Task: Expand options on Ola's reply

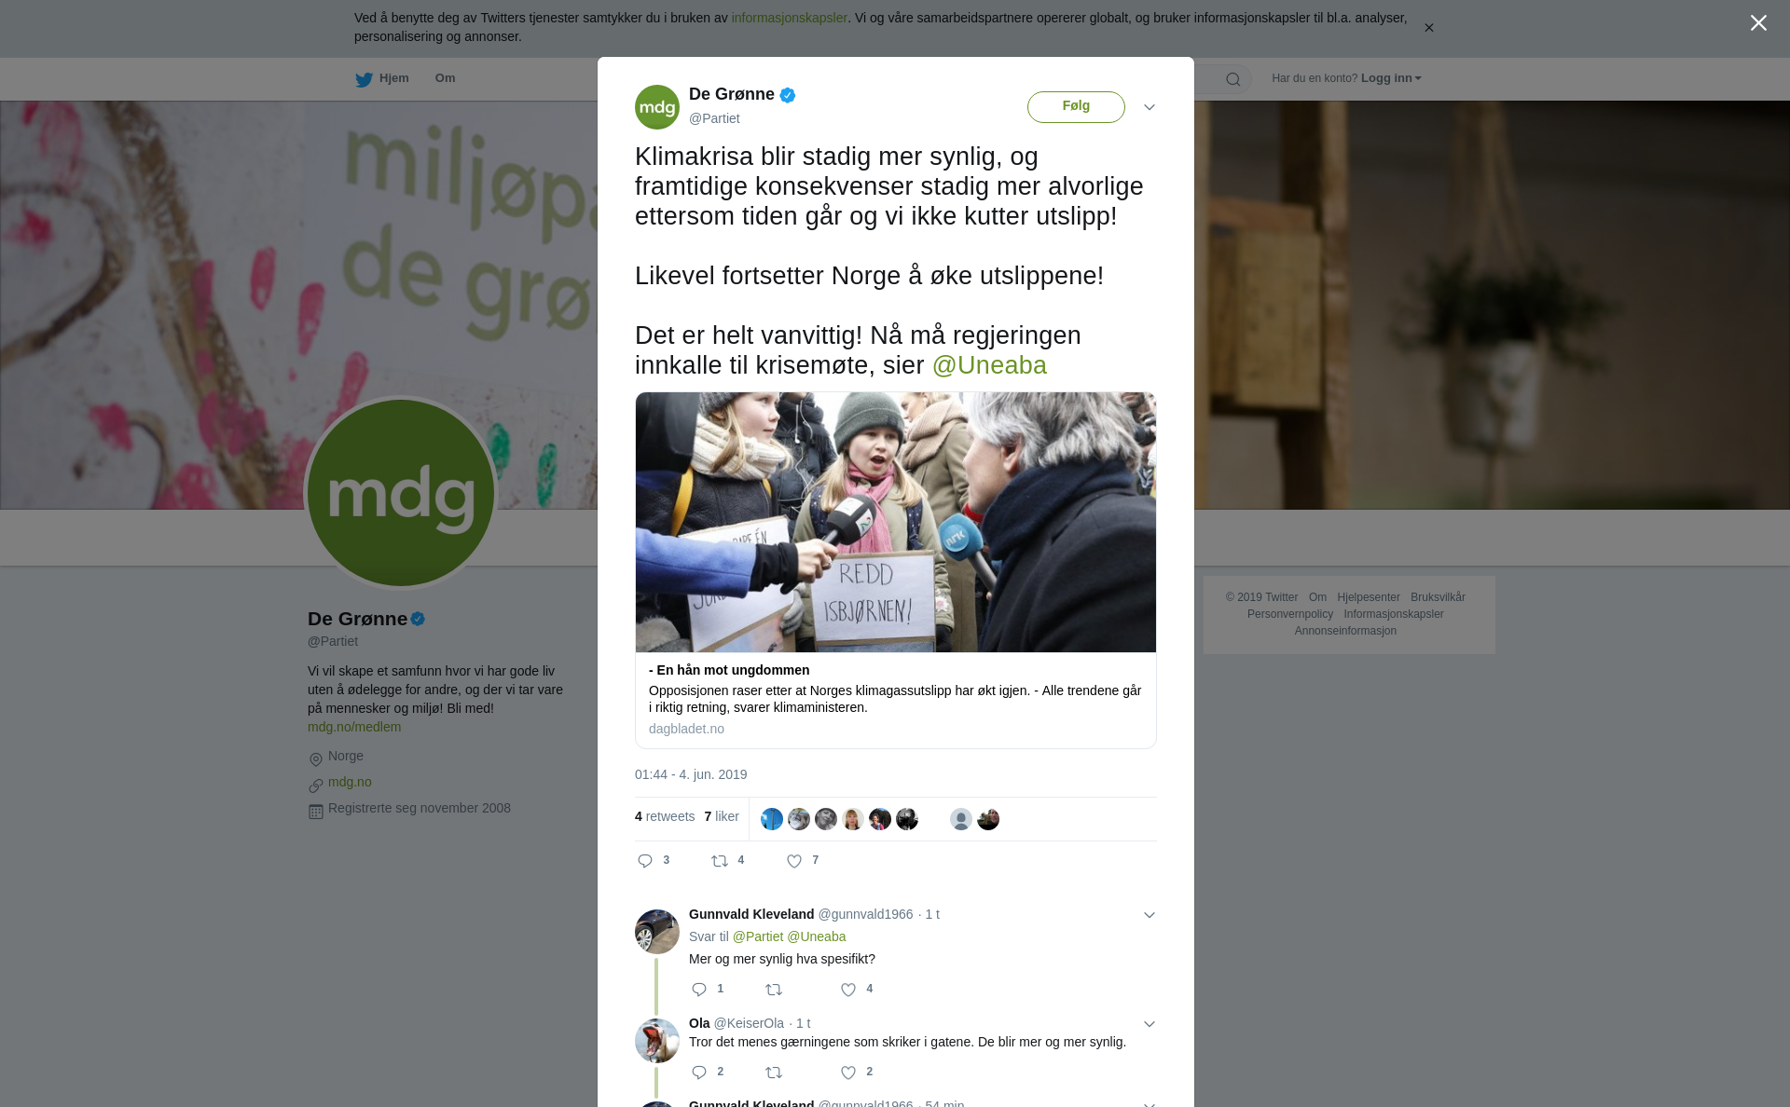Action: pyautogui.click(x=1150, y=1024)
